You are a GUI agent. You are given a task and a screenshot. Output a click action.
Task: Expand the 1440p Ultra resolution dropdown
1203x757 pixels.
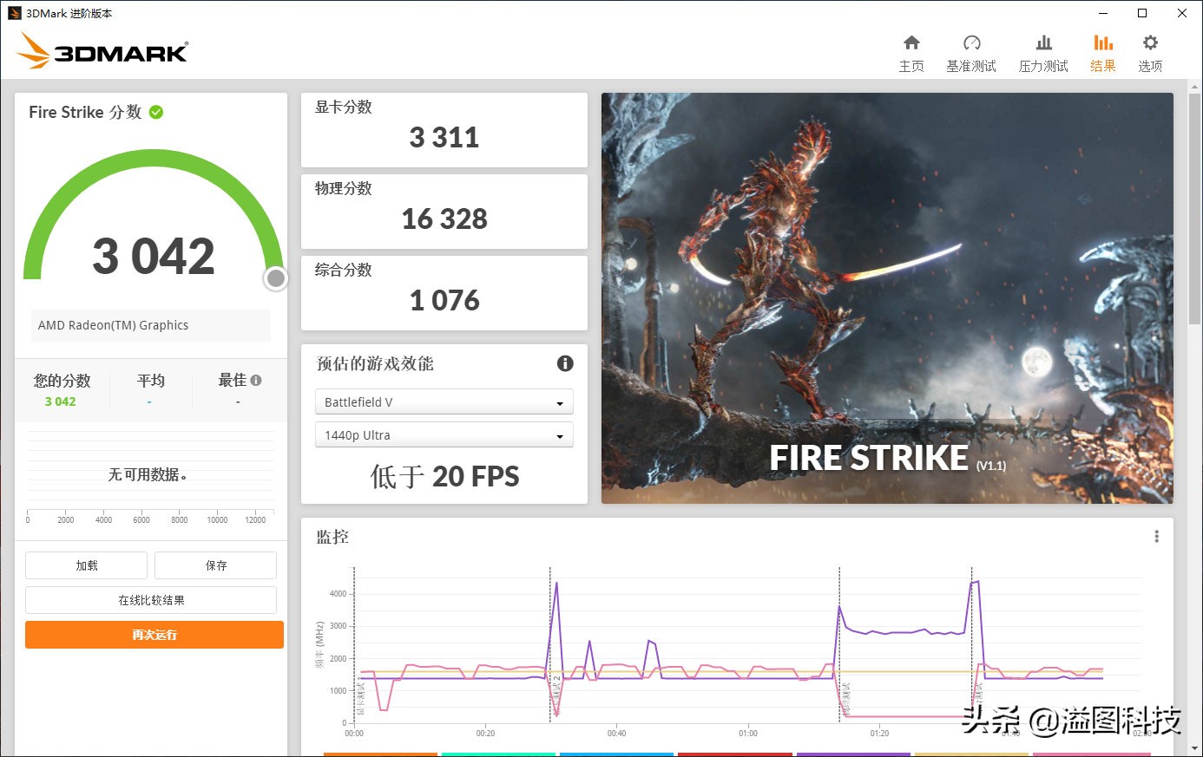coord(444,435)
